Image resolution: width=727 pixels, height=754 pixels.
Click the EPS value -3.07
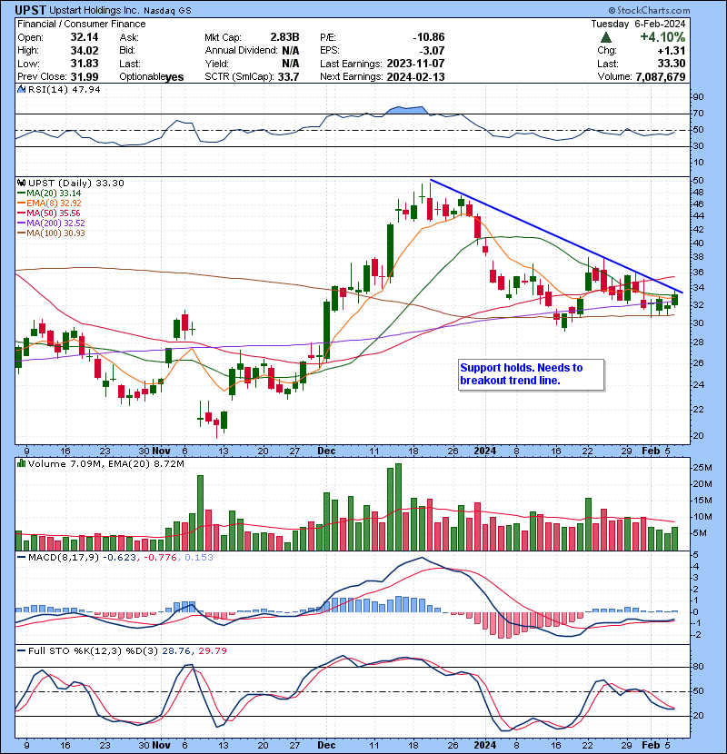pyautogui.click(x=432, y=51)
